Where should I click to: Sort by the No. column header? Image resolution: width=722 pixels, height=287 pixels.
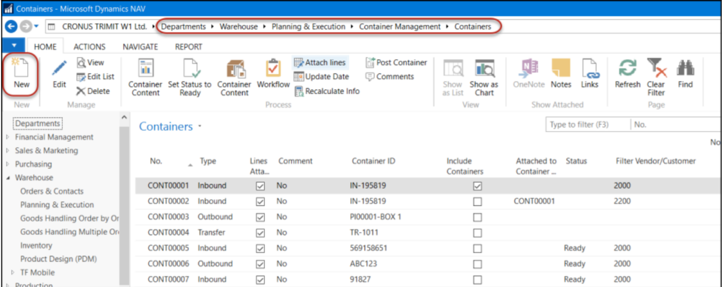pos(156,161)
